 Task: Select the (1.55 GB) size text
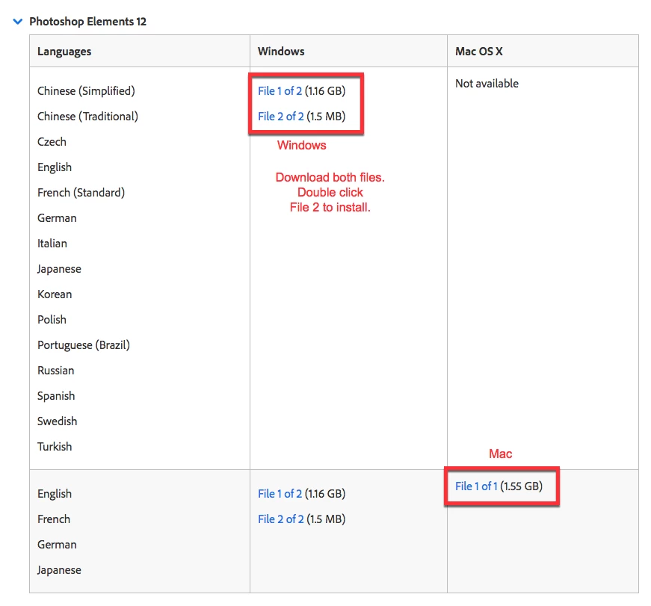[x=522, y=486]
